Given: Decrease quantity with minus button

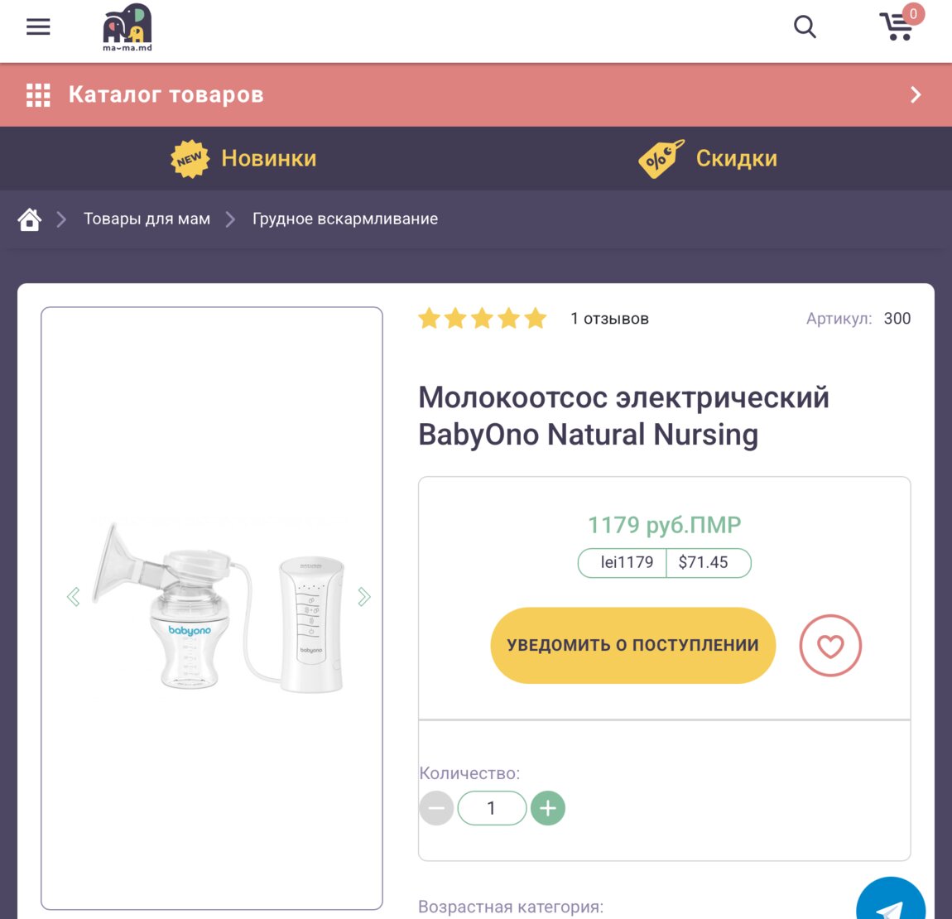Looking at the screenshot, I should (436, 808).
